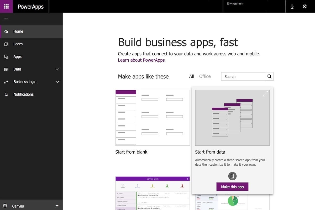
Task: Expand the Data chevron
Action: click(57, 69)
